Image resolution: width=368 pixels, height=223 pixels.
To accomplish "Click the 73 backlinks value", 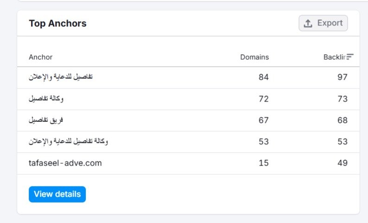I will click(x=343, y=99).
